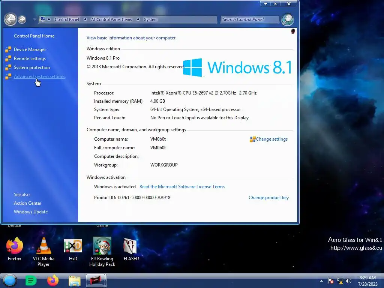Select Elf Bowling Holiday Pack icon
Image resolution: width=384 pixels, height=288 pixels.
point(102,252)
